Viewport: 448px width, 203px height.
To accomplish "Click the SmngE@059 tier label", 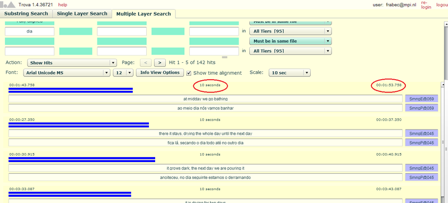I will (x=422, y=99).
